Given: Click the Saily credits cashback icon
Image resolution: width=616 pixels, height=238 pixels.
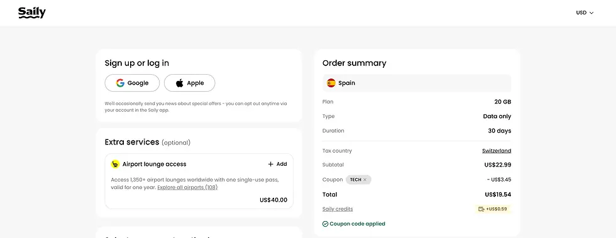Looking at the screenshot, I should pyautogui.click(x=481, y=209).
